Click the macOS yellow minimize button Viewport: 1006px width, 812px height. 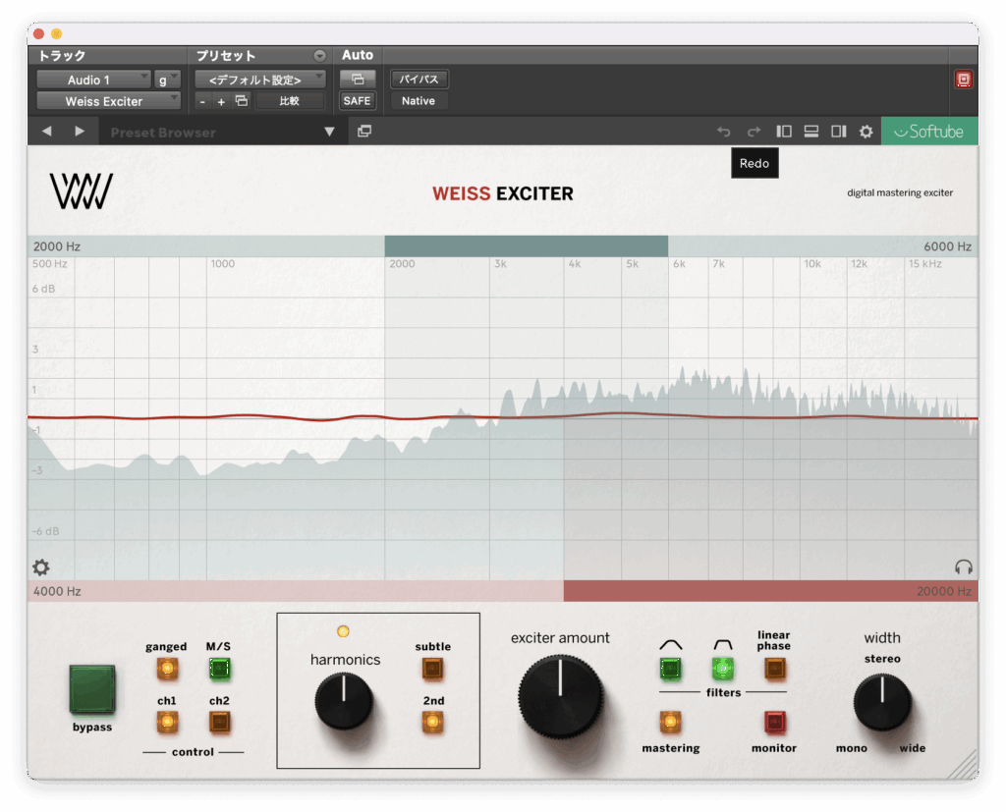(56, 34)
